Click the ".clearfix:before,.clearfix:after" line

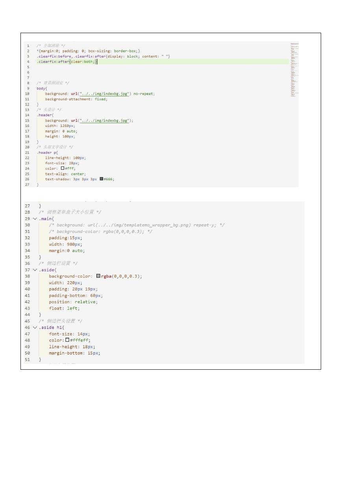pos(103,56)
